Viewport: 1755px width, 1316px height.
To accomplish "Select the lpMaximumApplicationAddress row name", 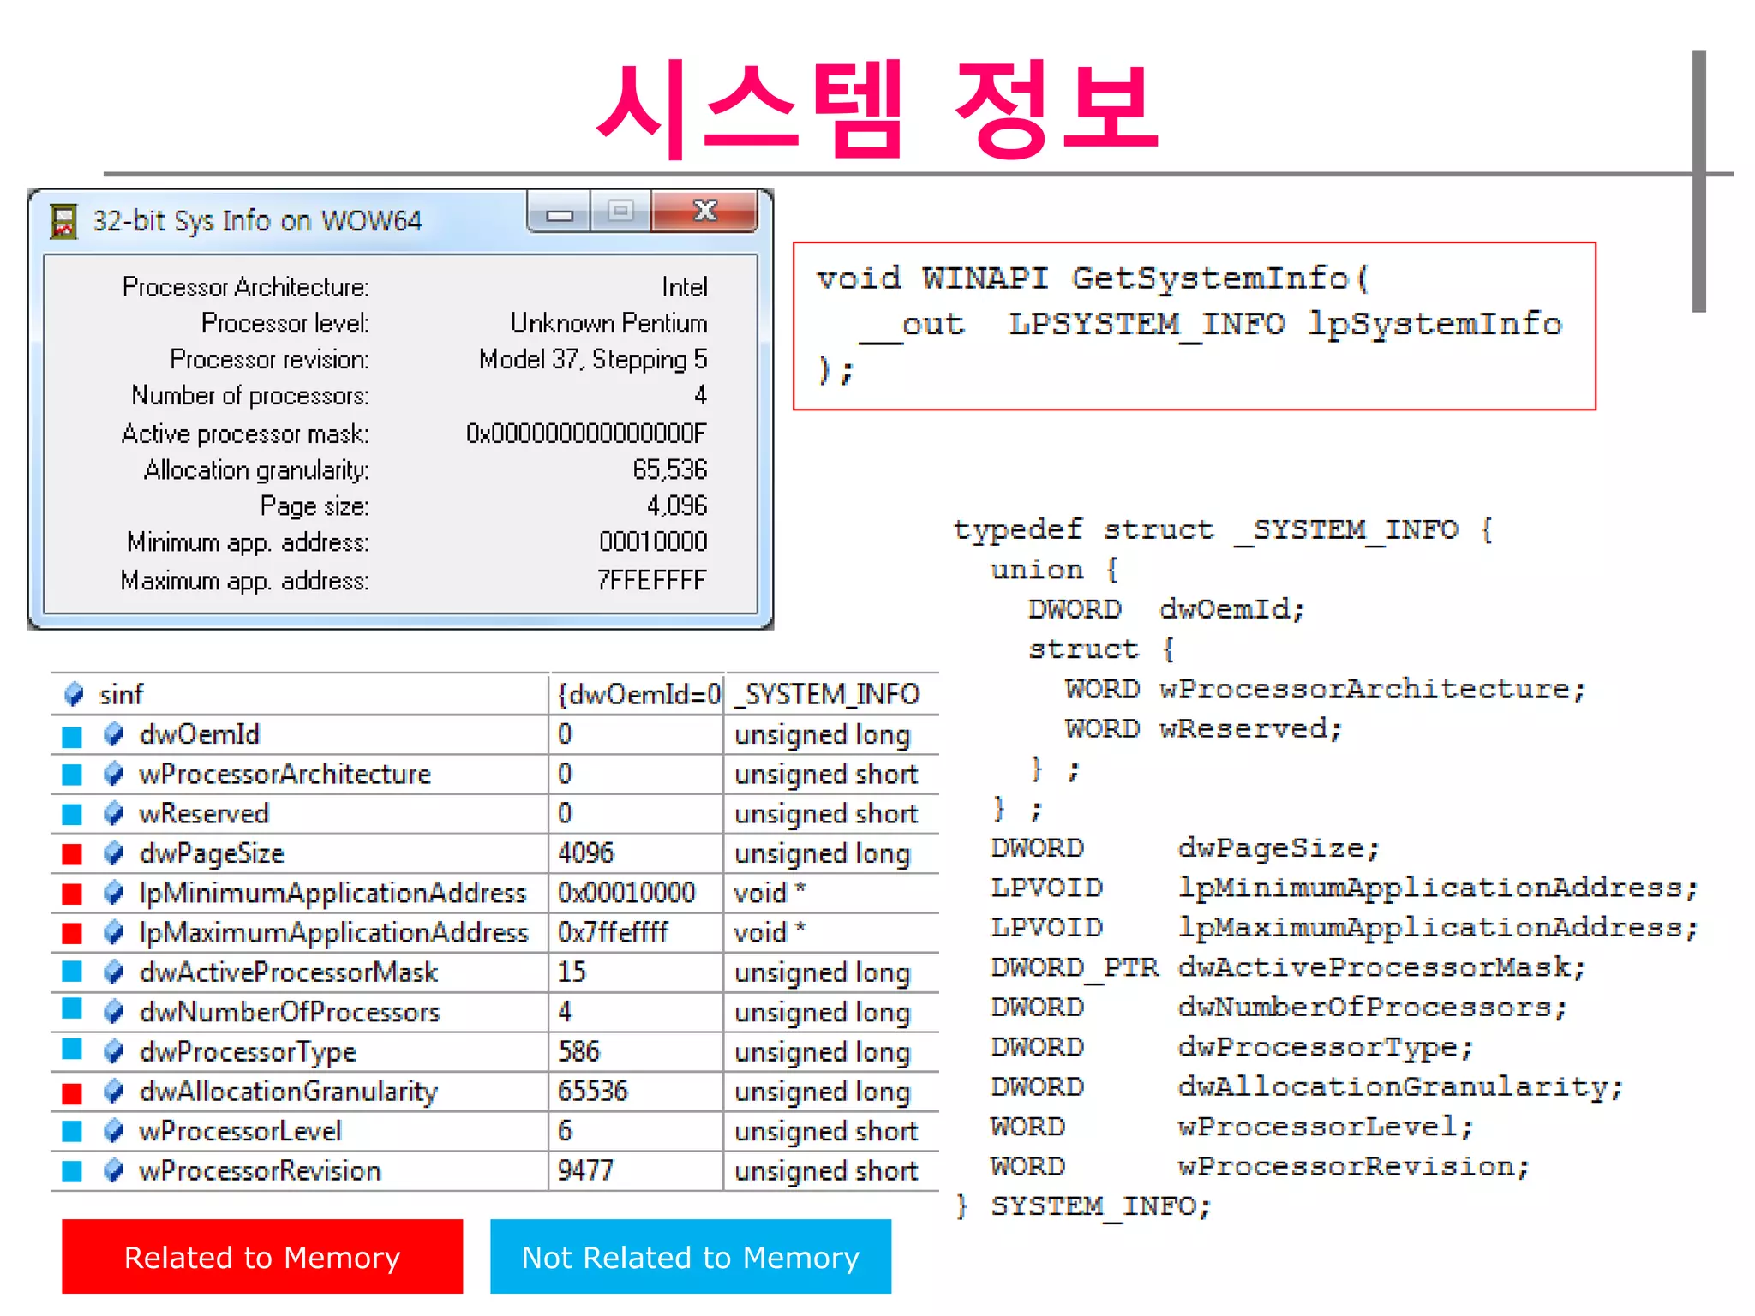I will [x=334, y=932].
